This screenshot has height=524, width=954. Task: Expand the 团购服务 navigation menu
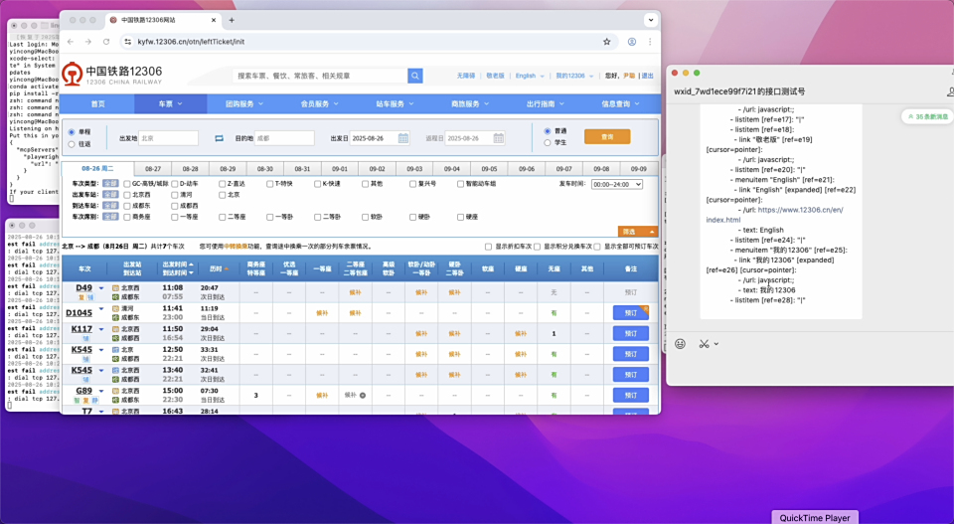244,104
